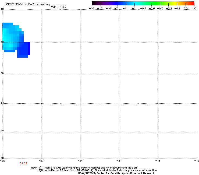Click the color bar label -13

tap(100, 9)
